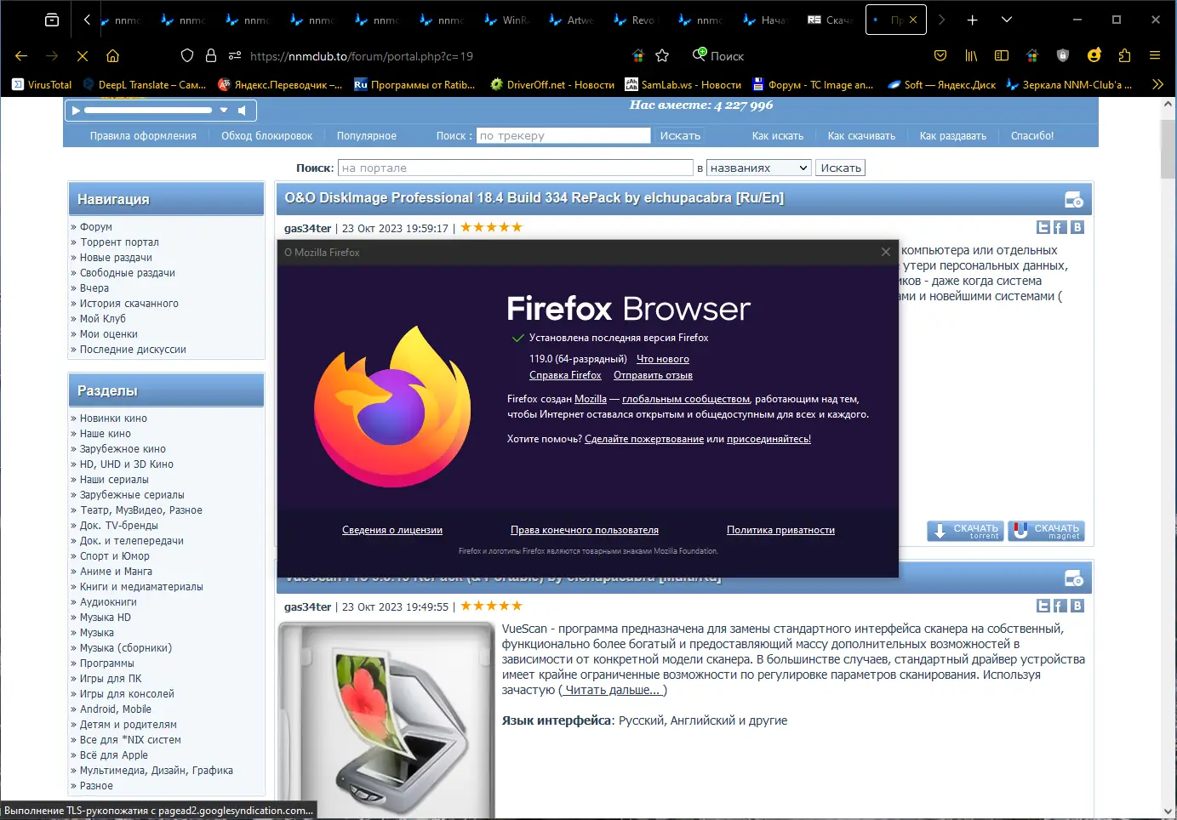Open Новые раздачи in the navigation panel
The height and width of the screenshot is (820, 1177).
[x=116, y=258]
